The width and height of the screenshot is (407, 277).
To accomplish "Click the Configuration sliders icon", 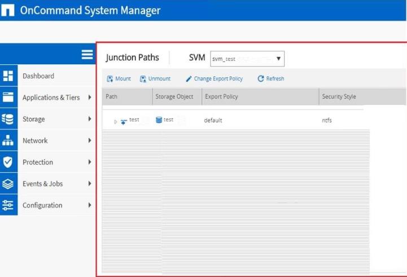I will (x=8, y=205).
